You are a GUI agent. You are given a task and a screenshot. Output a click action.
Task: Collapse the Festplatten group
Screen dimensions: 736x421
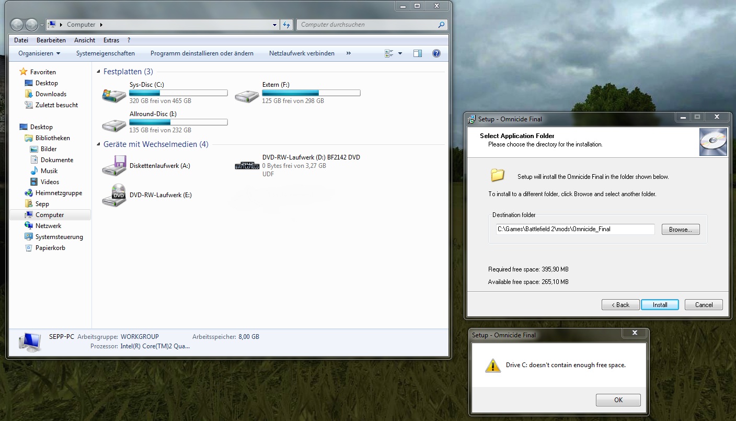pyautogui.click(x=99, y=72)
